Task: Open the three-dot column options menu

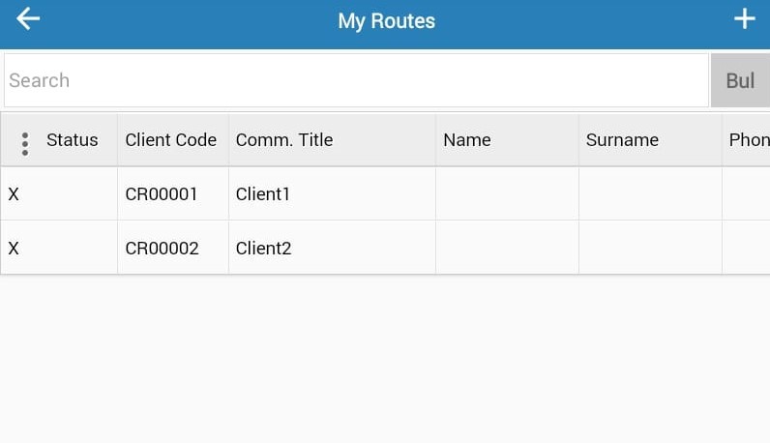Action: (x=25, y=144)
